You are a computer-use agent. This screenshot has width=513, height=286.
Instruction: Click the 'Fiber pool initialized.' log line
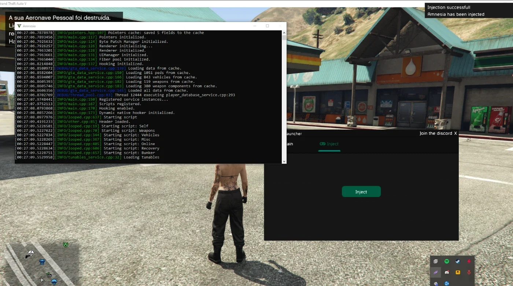pos(82,59)
